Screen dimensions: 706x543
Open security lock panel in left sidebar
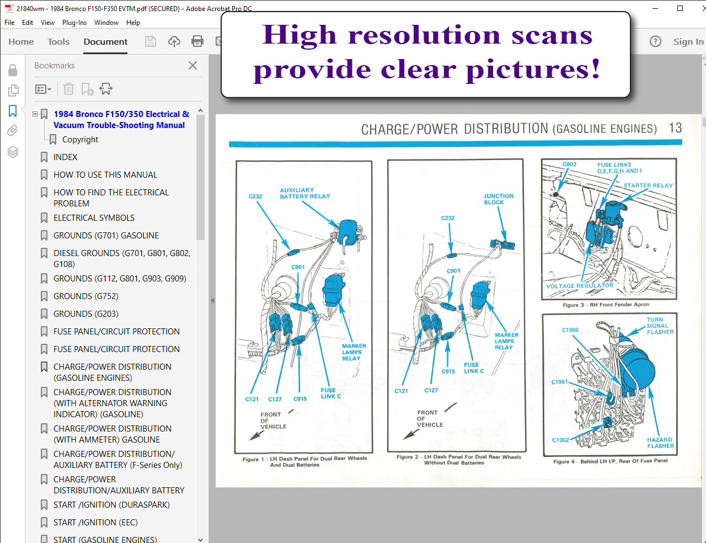pos(13,70)
